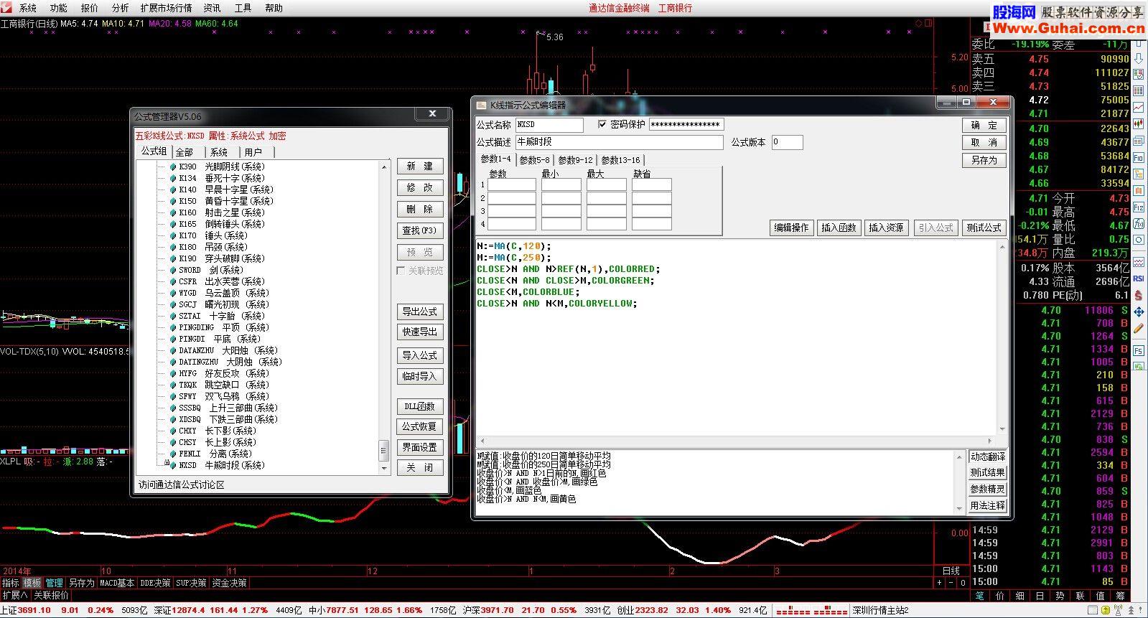Select the MACD基本 template tab

pyautogui.click(x=117, y=583)
